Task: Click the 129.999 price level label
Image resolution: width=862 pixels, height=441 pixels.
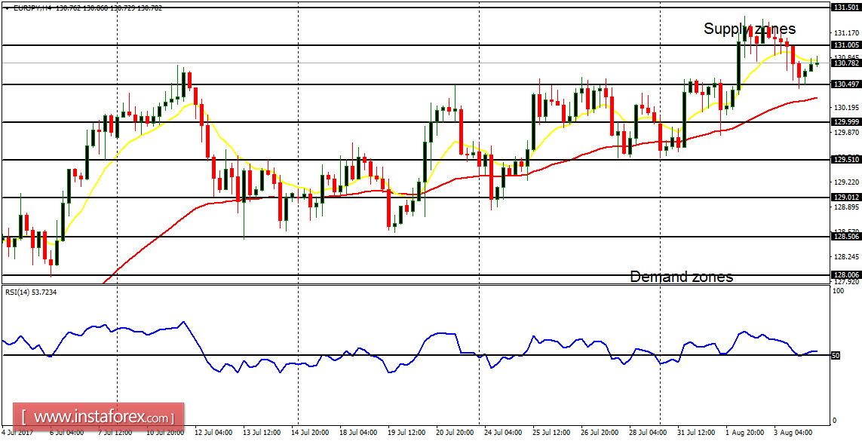Action: (x=847, y=122)
